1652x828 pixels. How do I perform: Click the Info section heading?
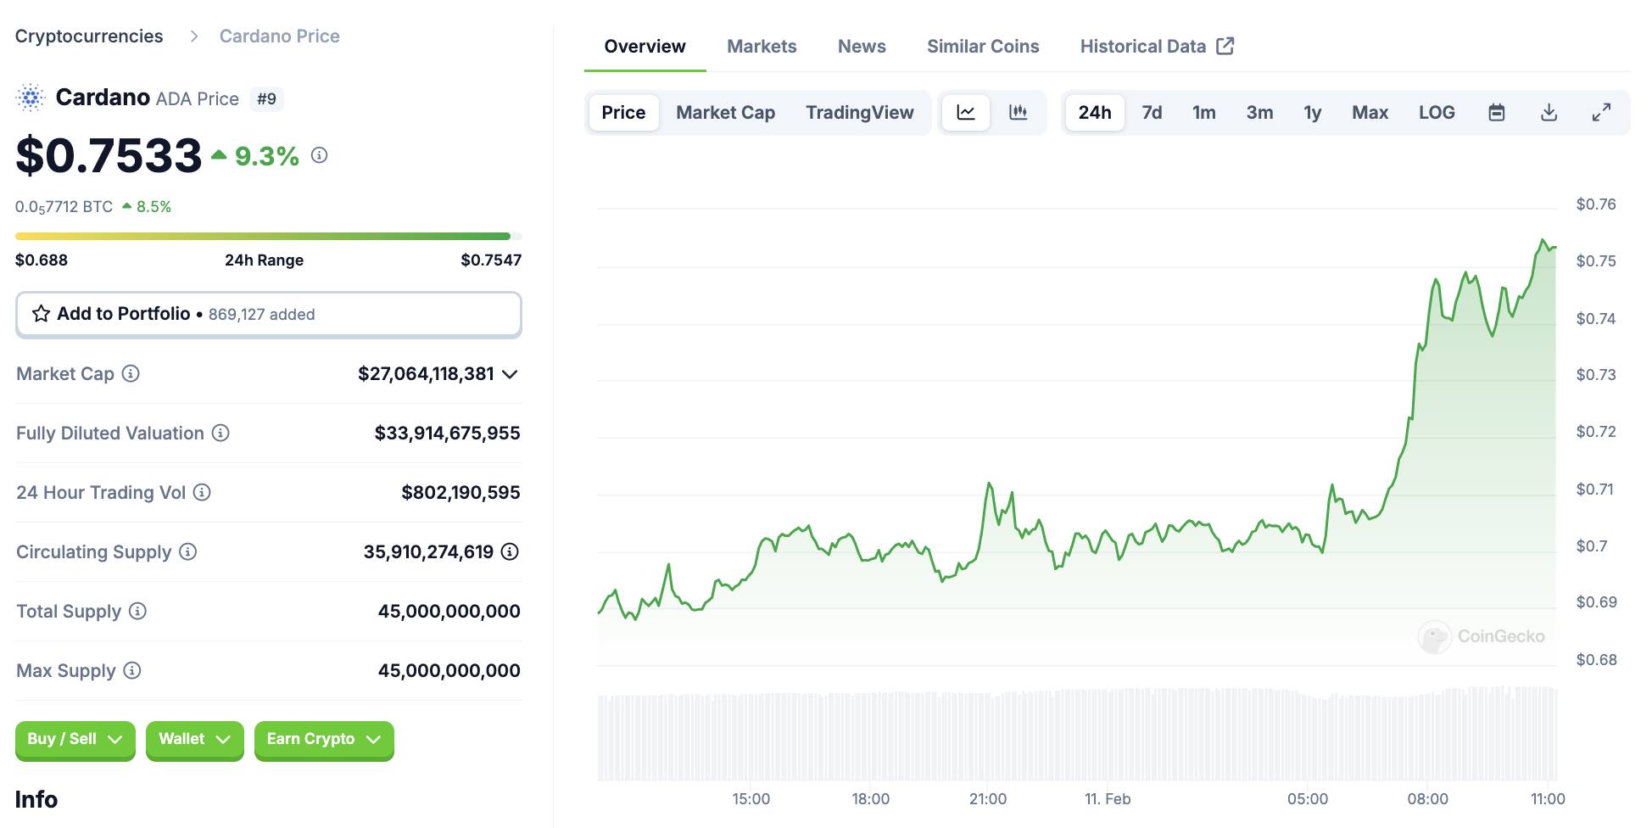click(x=36, y=799)
